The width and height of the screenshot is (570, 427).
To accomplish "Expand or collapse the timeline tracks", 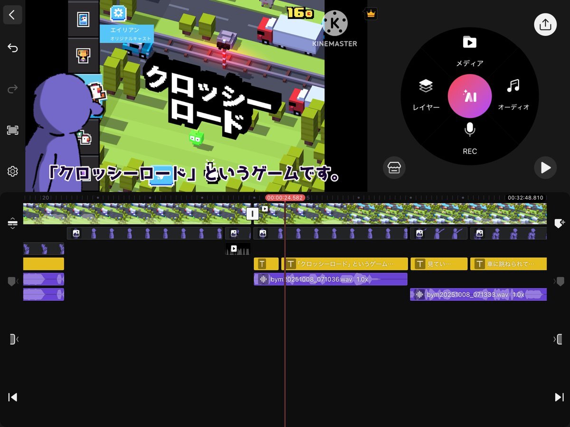I will click(x=12, y=223).
